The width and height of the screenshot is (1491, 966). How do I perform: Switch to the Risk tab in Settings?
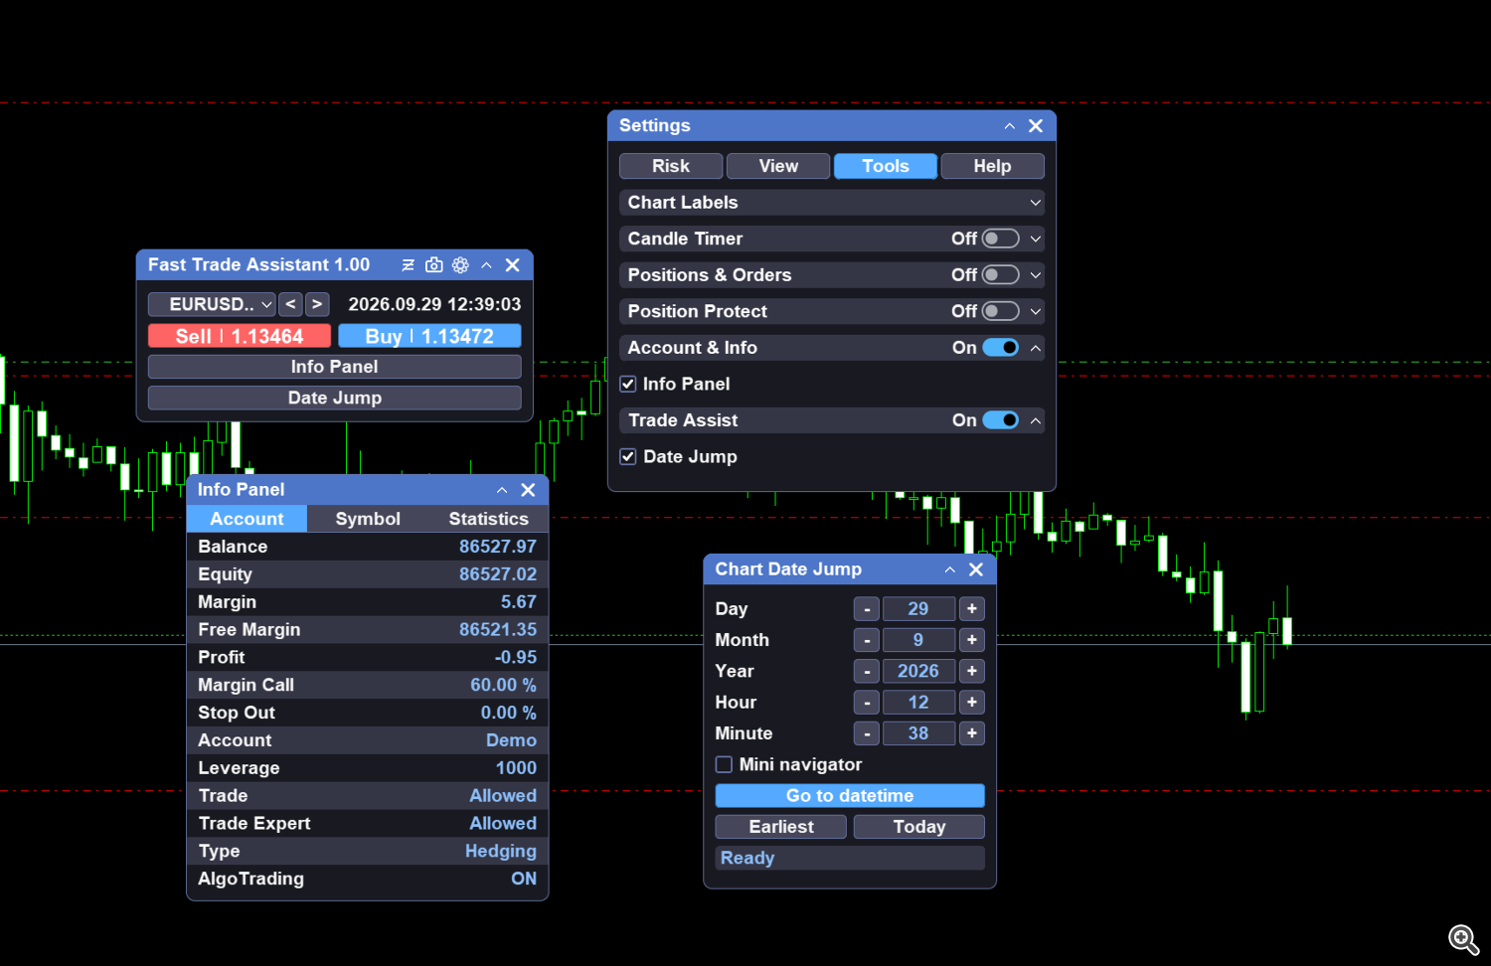(671, 166)
